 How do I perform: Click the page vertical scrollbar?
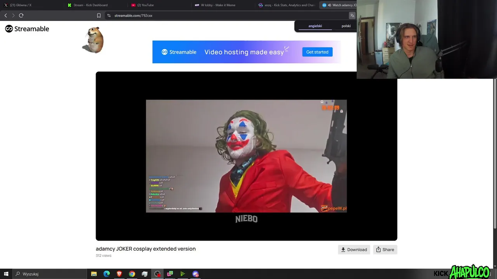click(x=495, y=153)
